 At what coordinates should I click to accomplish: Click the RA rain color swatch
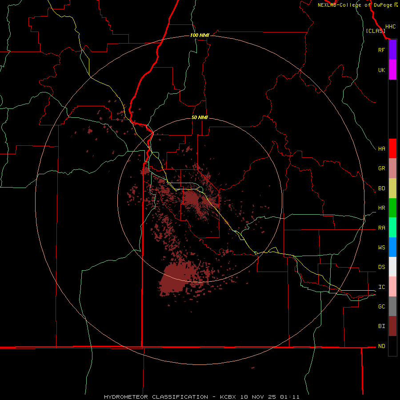coord(392,228)
